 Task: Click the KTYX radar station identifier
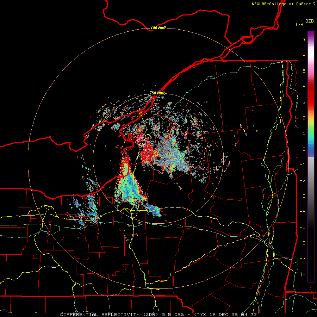click(200, 315)
